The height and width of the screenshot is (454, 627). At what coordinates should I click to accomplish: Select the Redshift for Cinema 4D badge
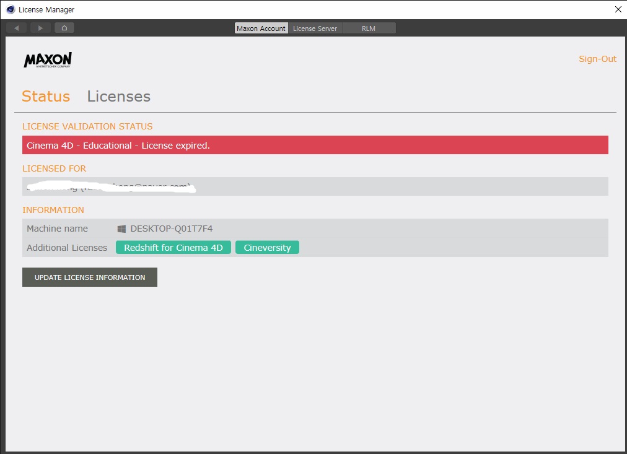(173, 247)
